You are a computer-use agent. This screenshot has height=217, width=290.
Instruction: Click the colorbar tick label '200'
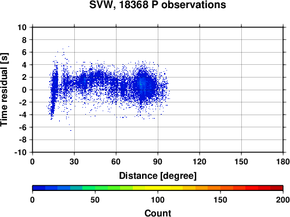[x=283, y=200]
